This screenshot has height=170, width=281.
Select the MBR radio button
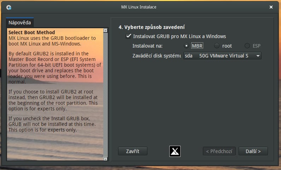coord(186,46)
